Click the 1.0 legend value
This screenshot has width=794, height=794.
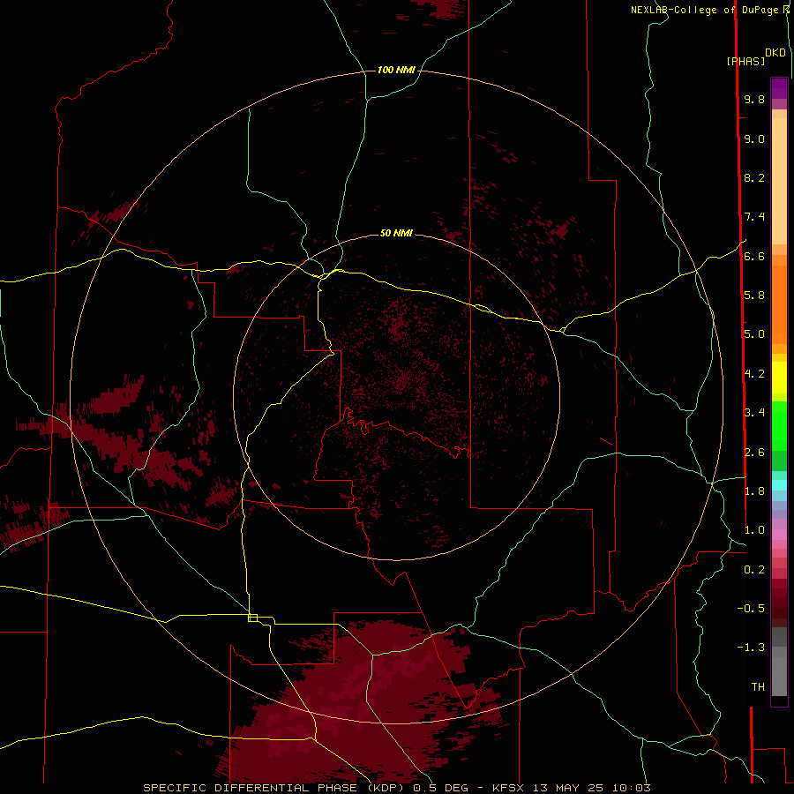(x=754, y=530)
